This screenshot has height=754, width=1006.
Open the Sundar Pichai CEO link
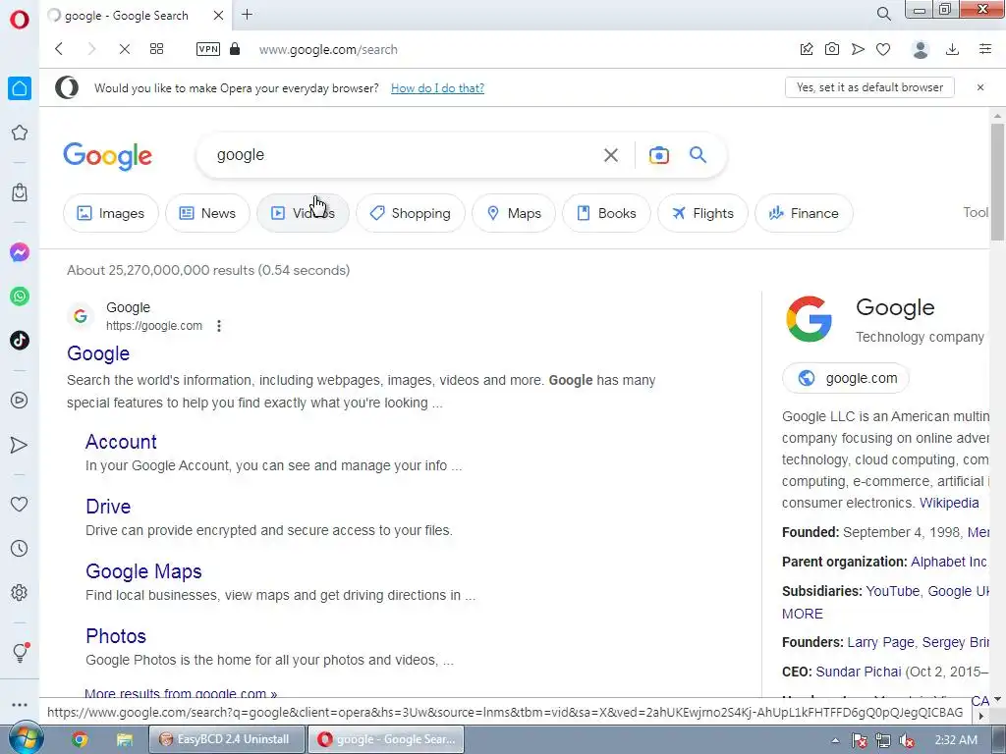coord(859,672)
